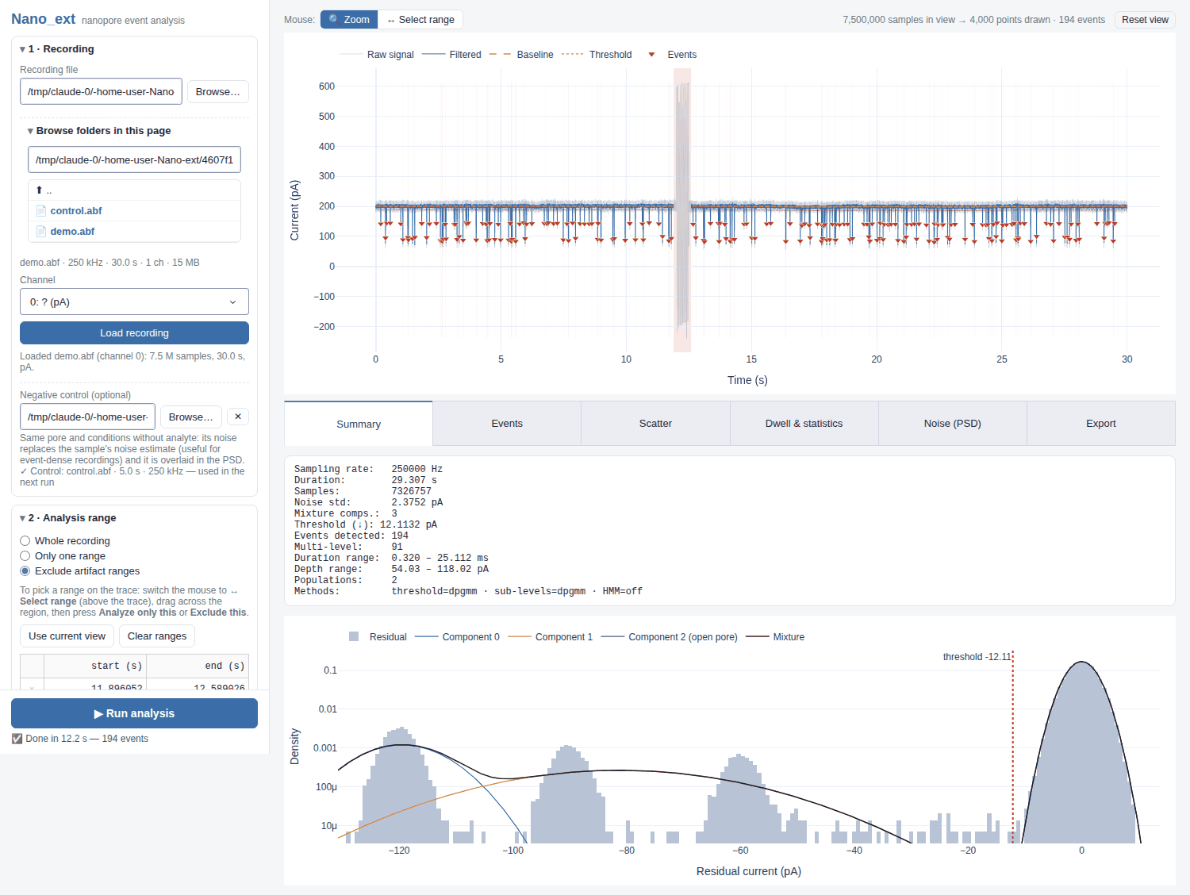
Task: Toggle Events legend entry in trace plot
Action: pos(673,55)
